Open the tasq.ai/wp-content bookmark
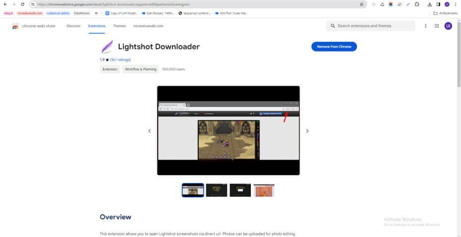The image size is (461, 237). 195,13
